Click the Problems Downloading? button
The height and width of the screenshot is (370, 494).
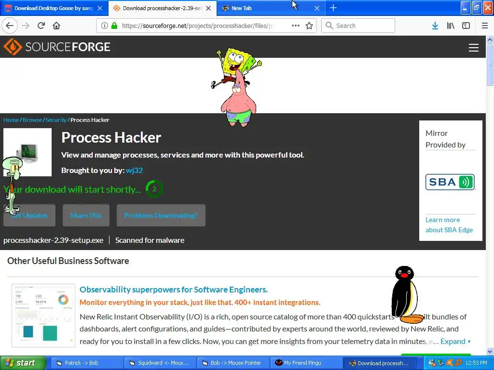[x=161, y=215]
